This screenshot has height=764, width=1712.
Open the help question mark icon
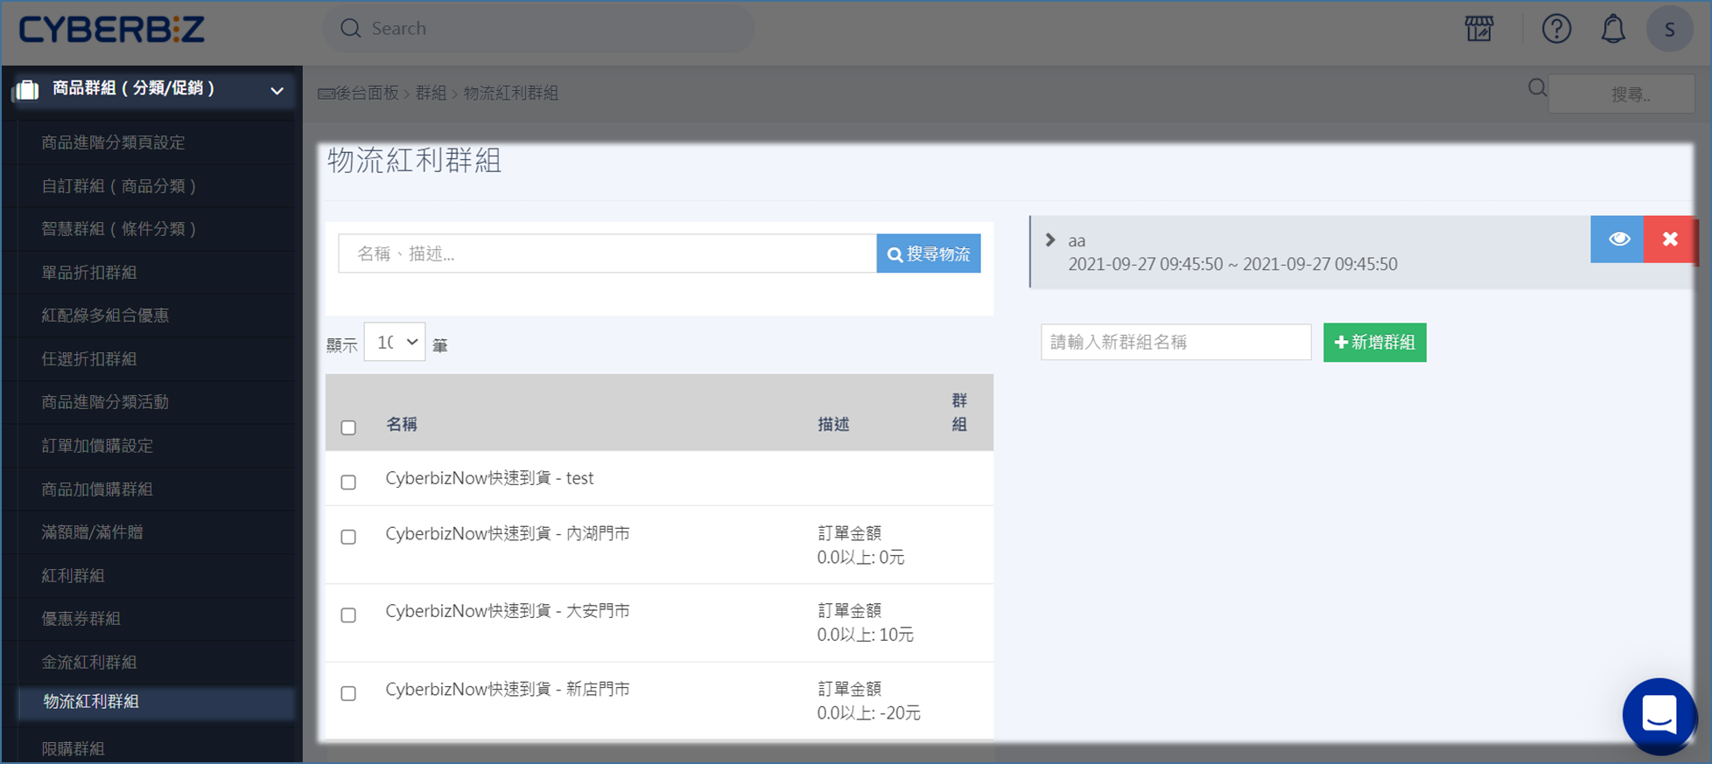[x=1556, y=29]
